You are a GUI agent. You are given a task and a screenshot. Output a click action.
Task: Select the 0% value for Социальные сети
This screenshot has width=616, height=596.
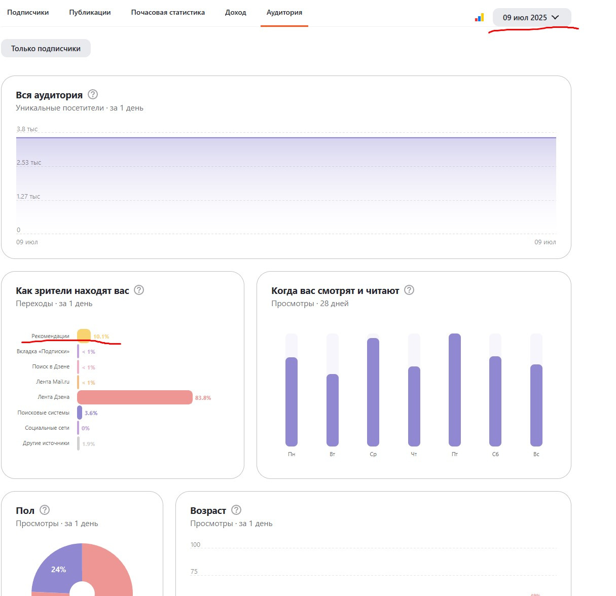[x=86, y=428]
